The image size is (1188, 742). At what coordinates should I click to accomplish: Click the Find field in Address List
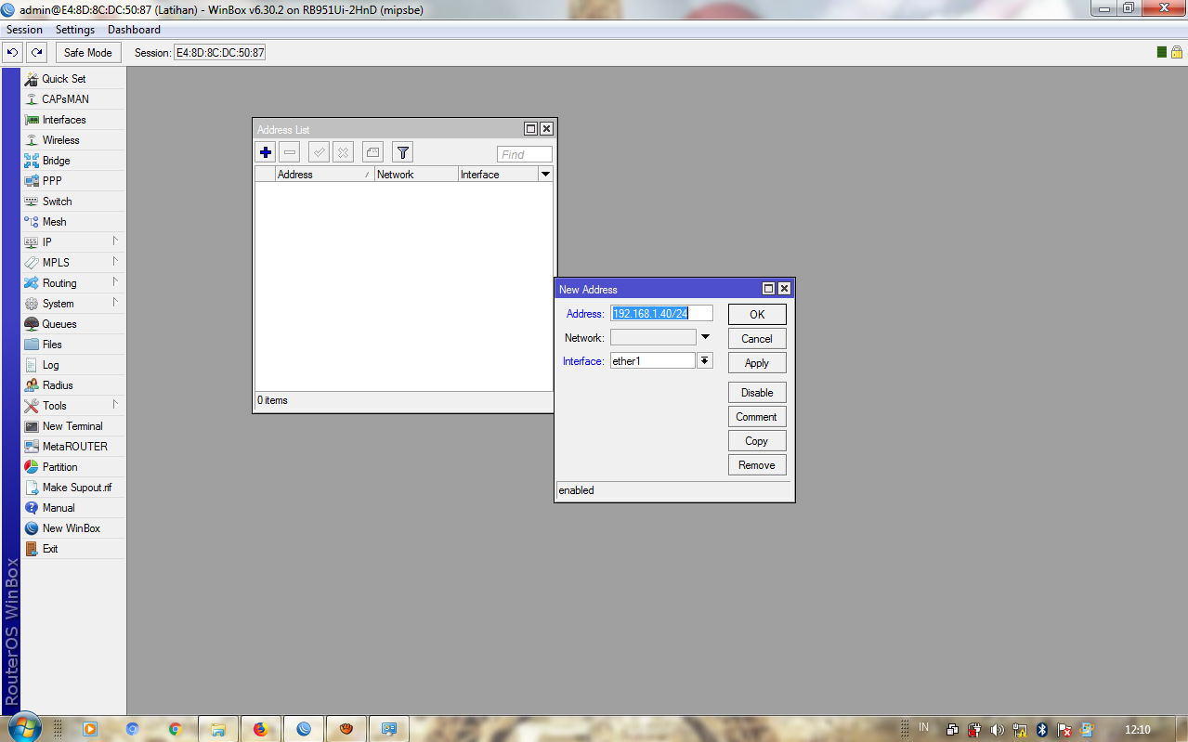(525, 154)
